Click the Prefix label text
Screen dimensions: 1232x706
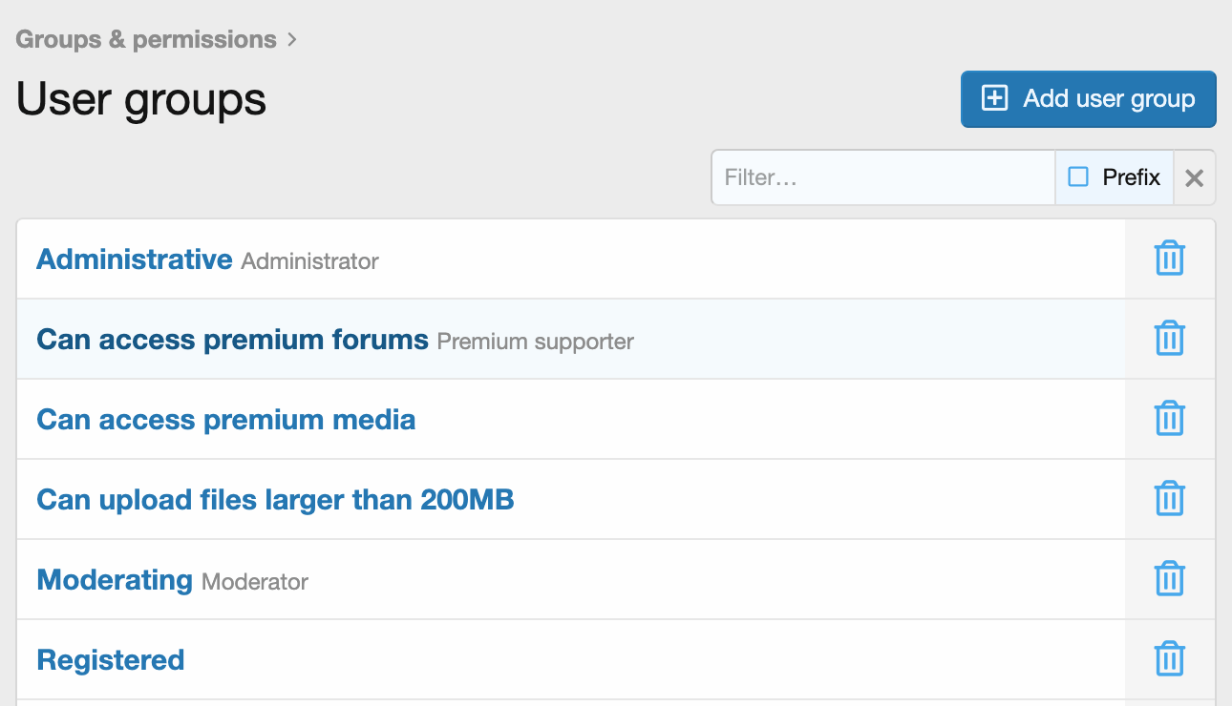(1131, 177)
